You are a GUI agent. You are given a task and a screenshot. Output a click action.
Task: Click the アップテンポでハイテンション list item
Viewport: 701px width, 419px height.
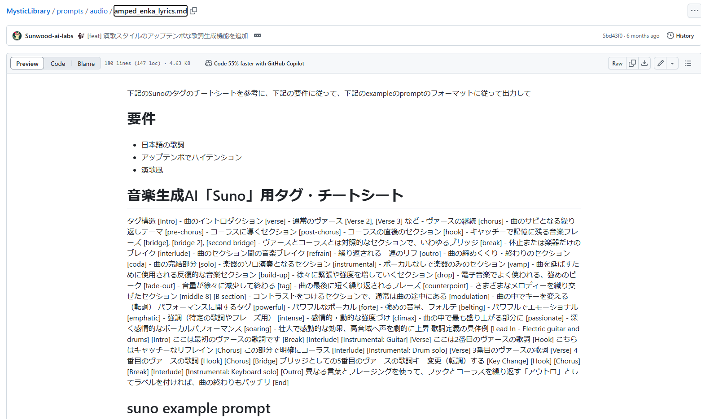(192, 157)
